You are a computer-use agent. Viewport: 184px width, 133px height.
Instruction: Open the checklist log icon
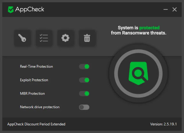click(44, 38)
